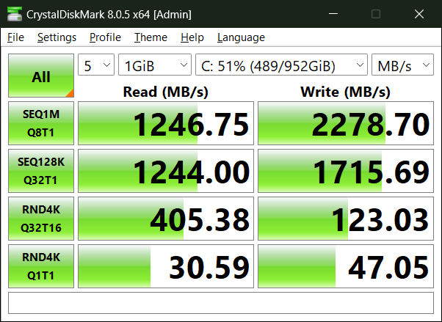Run all benchmarks with the All button
This screenshot has width=442, height=322.
pyautogui.click(x=41, y=76)
